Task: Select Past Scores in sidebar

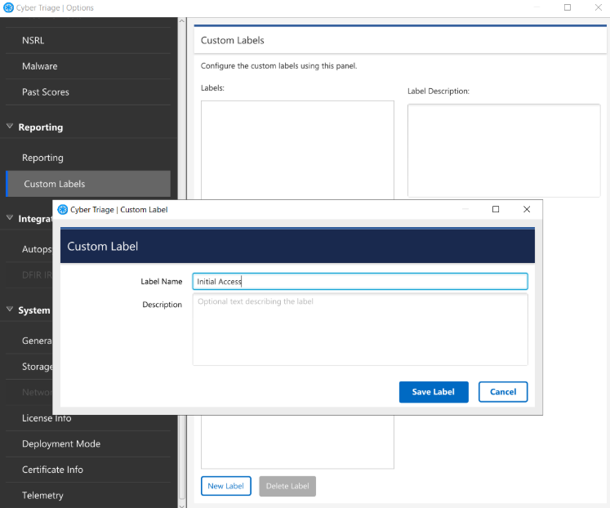Action: pos(45,92)
